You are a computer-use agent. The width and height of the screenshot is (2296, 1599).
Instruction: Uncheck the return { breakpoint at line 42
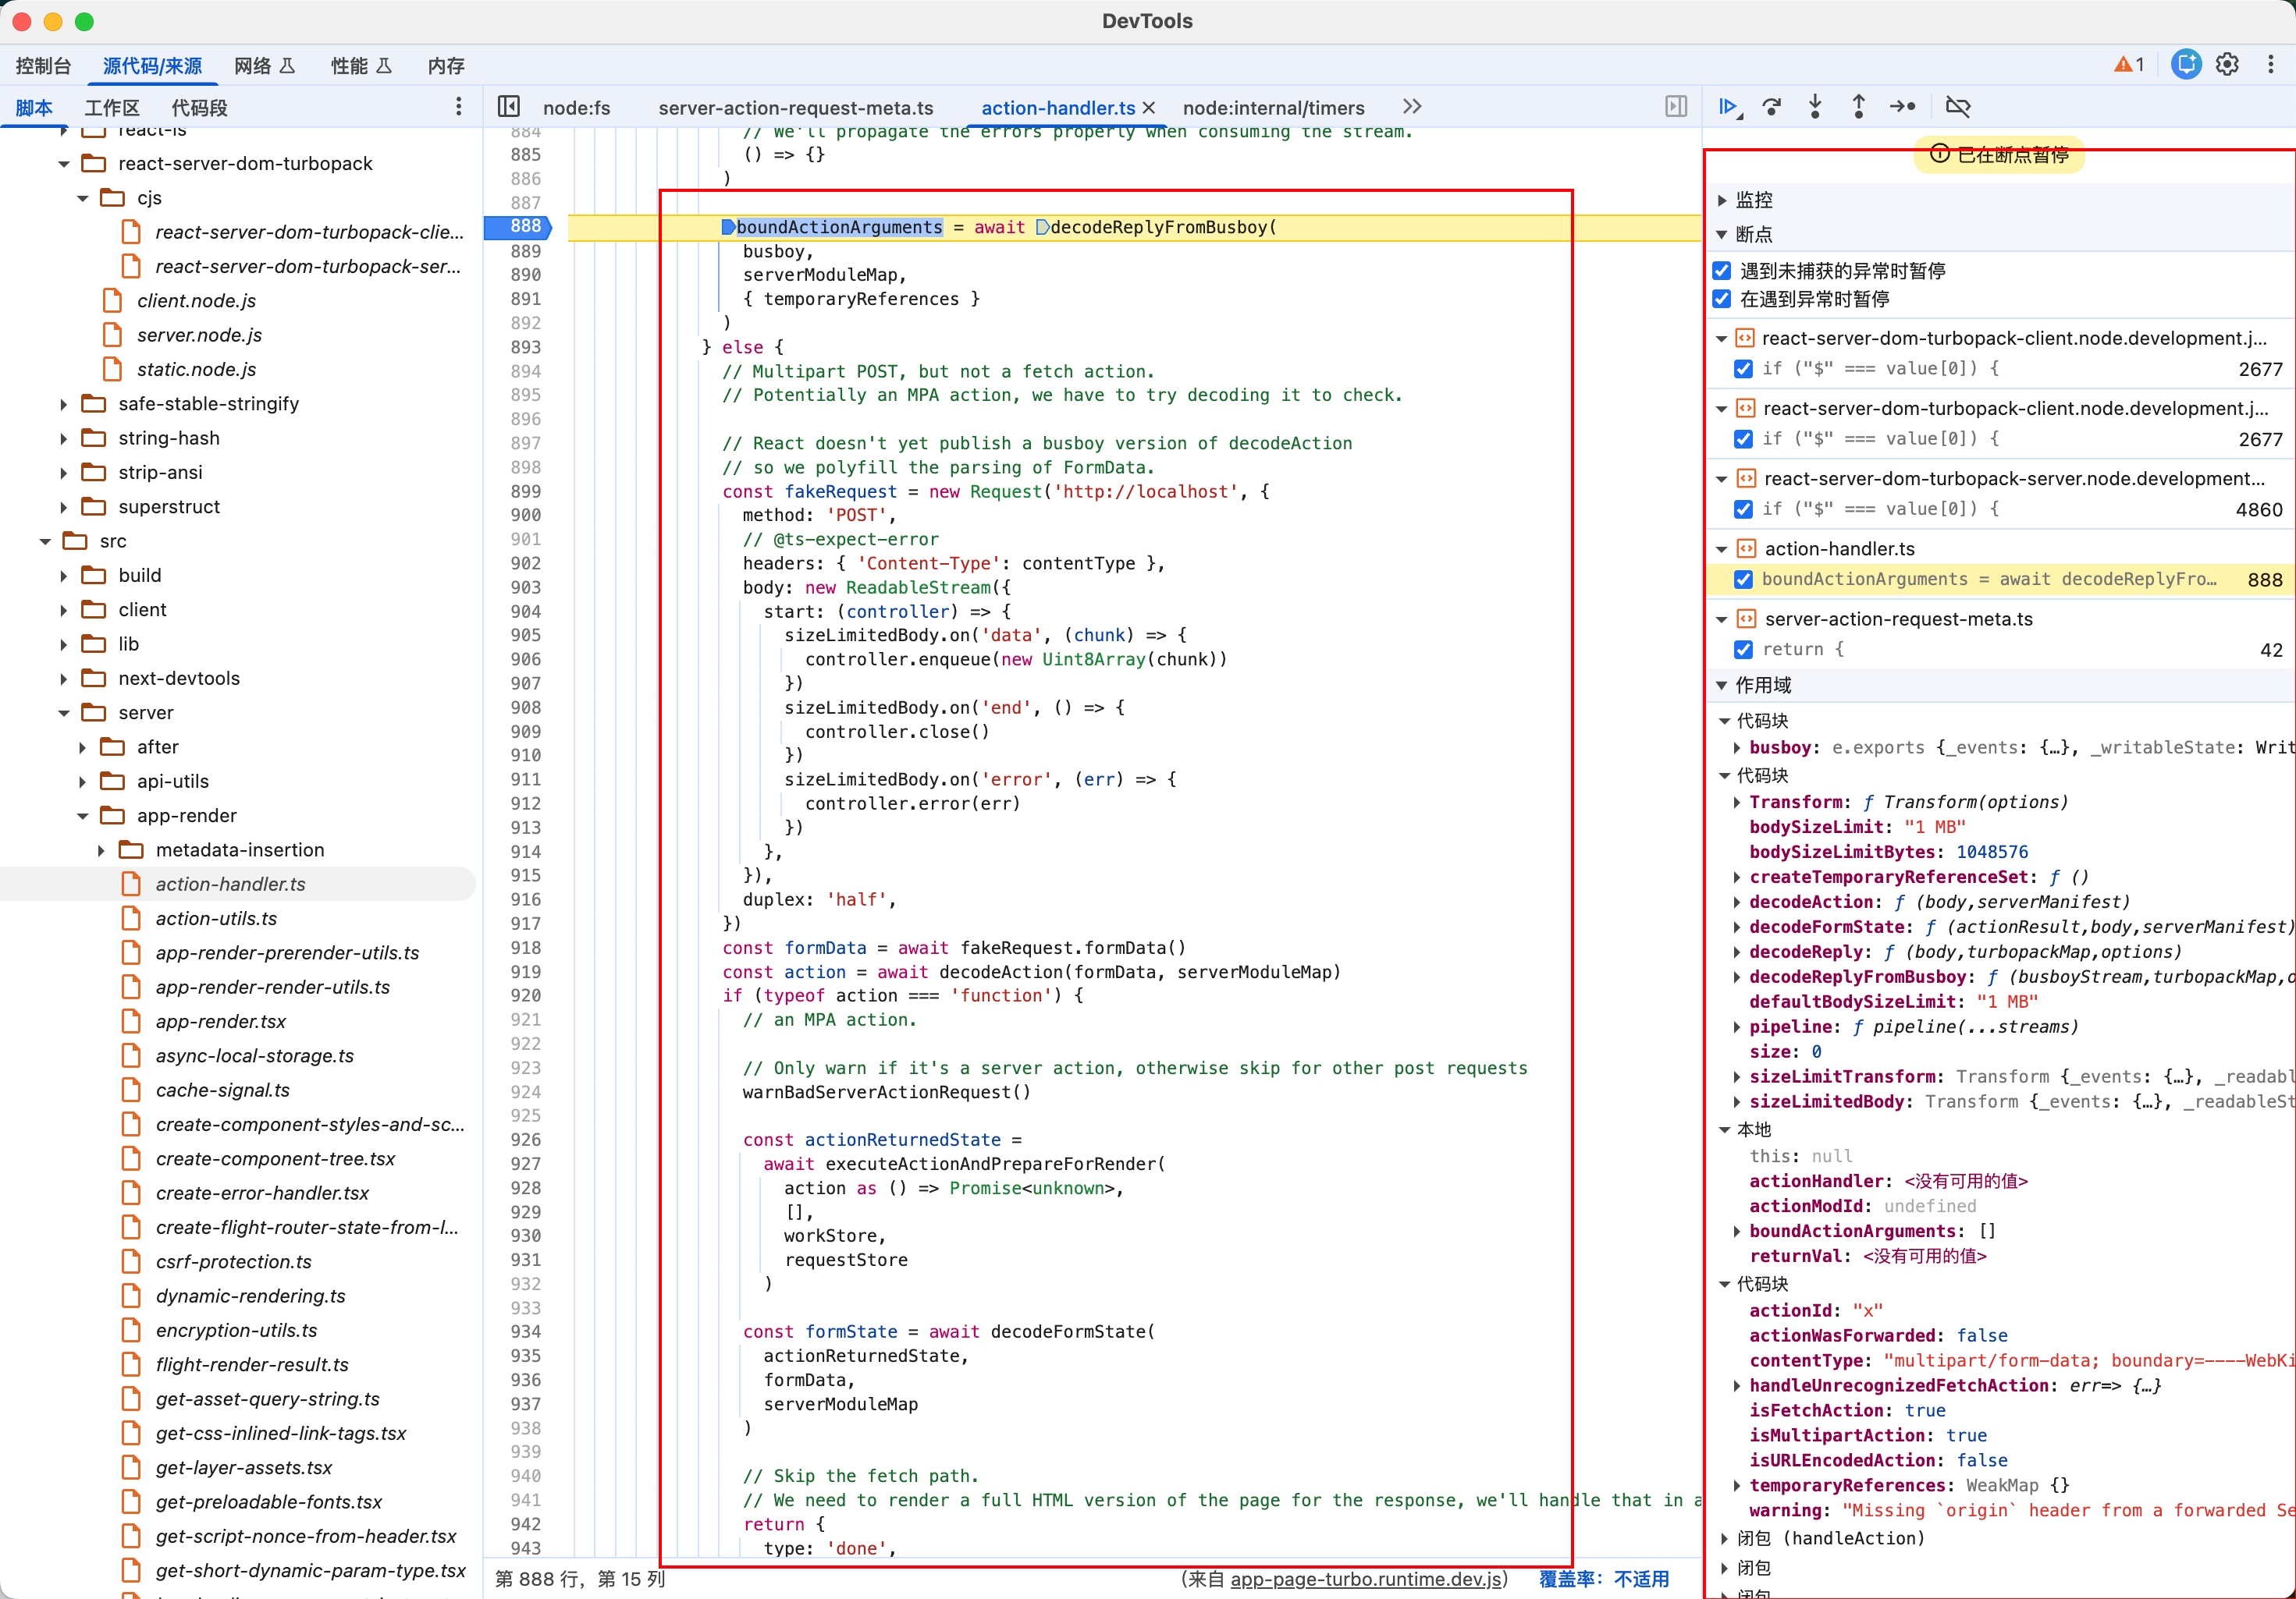1744,650
